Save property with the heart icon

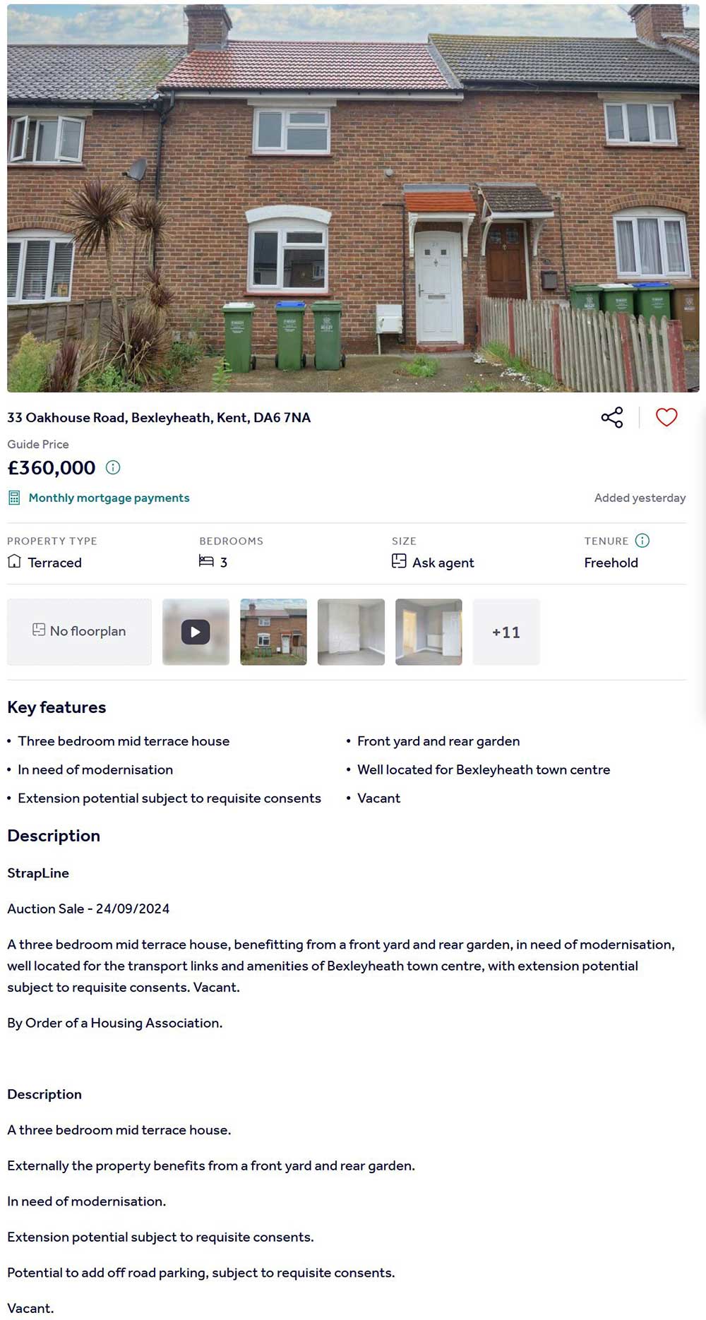[666, 417]
